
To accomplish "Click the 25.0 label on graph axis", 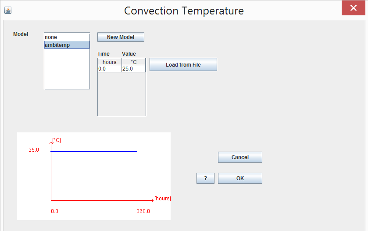I will coord(34,150).
